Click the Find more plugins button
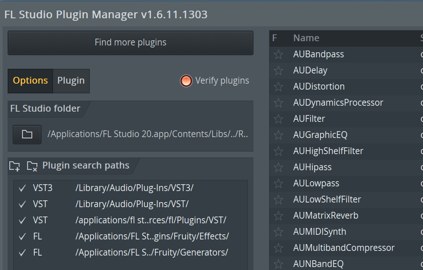This screenshot has width=423, height=270. pyautogui.click(x=131, y=43)
